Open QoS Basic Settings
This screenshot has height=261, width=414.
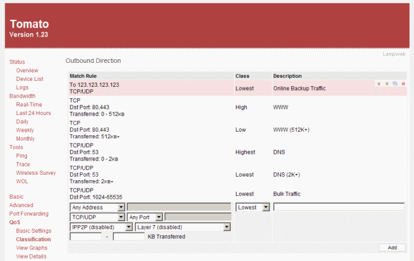coord(34,231)
